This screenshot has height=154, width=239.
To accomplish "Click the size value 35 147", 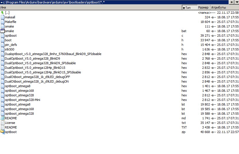I will (205, 123).
